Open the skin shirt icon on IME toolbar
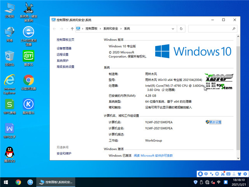The height and width of the screenshot is (187, 249). (x=240, y=174)
